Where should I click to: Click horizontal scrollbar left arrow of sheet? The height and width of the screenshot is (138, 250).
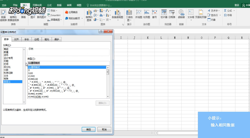(x=156, y=133)
